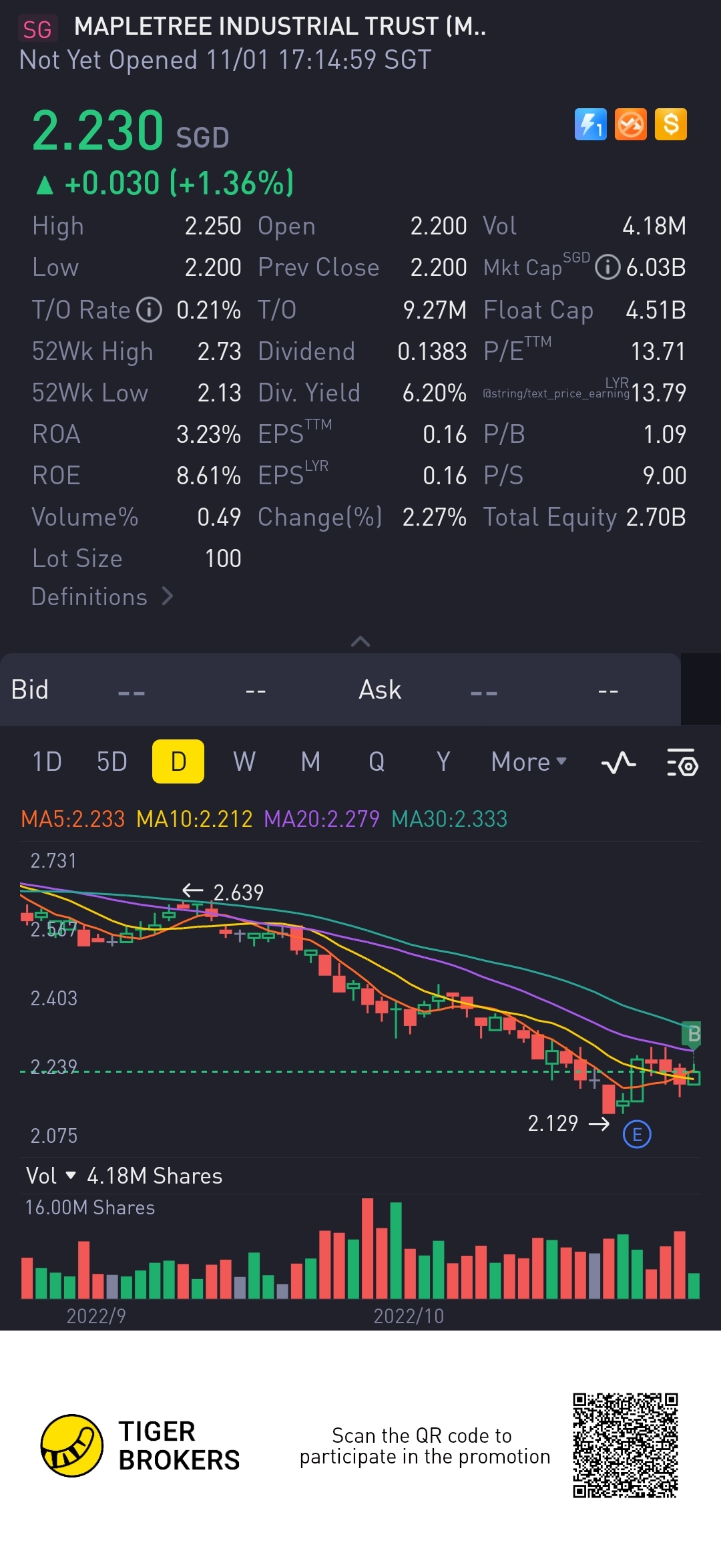Tap the 16.00M Shares volume scale label
The height and width of the screenshot is (1561, 721).
(90, 1208)
